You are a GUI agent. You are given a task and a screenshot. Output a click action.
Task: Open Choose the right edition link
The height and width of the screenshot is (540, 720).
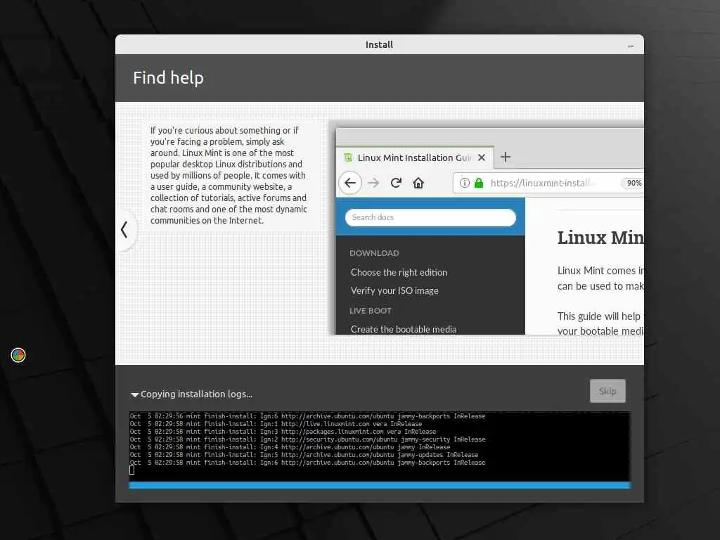click(399, 272)
